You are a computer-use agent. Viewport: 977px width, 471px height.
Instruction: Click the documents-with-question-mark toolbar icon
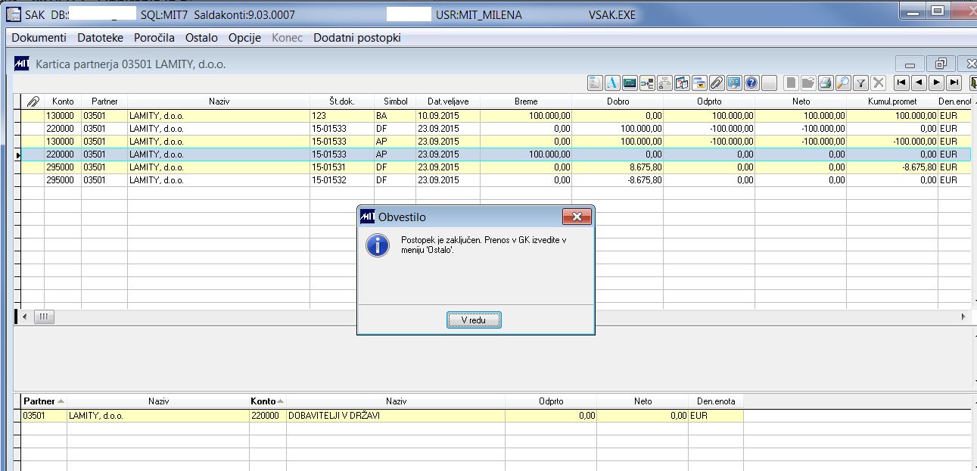click(x=682, y=83)
